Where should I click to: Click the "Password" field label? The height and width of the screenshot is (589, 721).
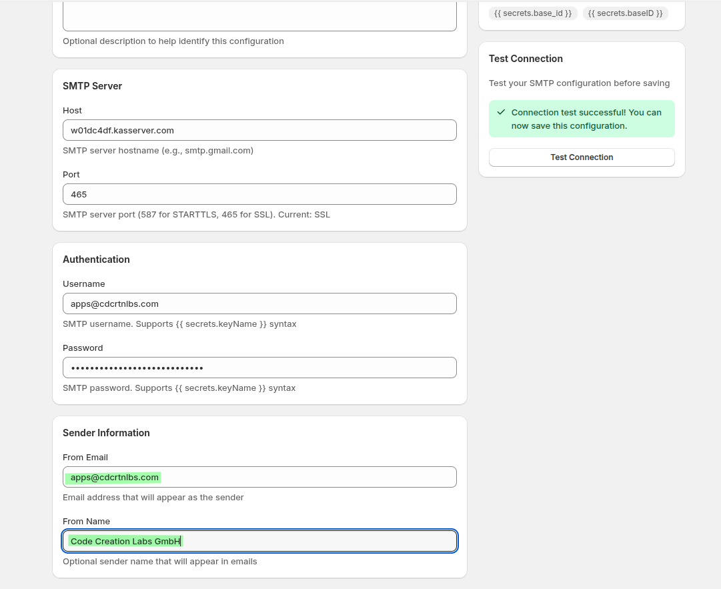click(x=83, y=348)
